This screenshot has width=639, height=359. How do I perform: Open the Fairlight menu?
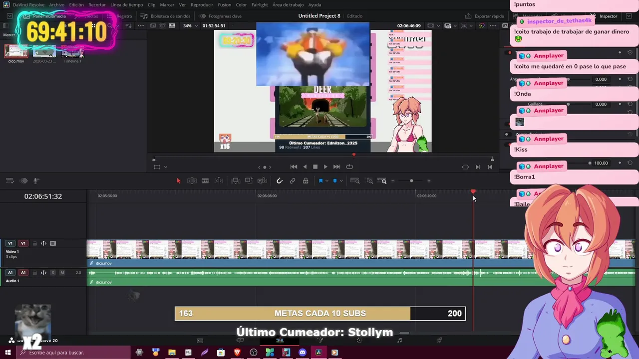tap(260, 4)
